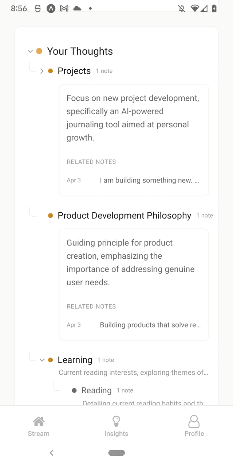Viewport: 233px width, 467px height.
Task: Expand the Projects chevron arrow
Action: tap(42, 71)
